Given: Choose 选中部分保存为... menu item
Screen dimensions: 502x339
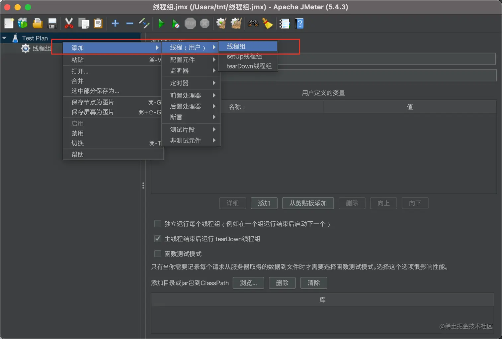Looking at the screenshot, I should [112, 91].
